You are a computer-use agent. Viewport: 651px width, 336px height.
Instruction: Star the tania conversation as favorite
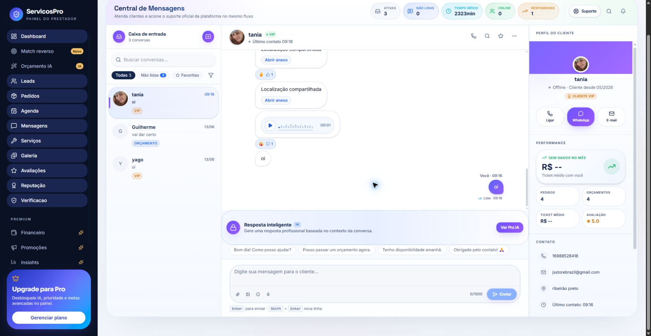tap(501, 36)
